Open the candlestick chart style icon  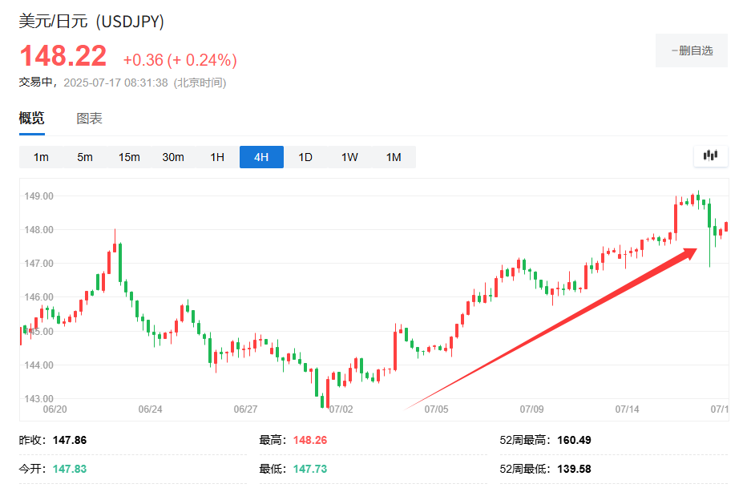(710, 156)
